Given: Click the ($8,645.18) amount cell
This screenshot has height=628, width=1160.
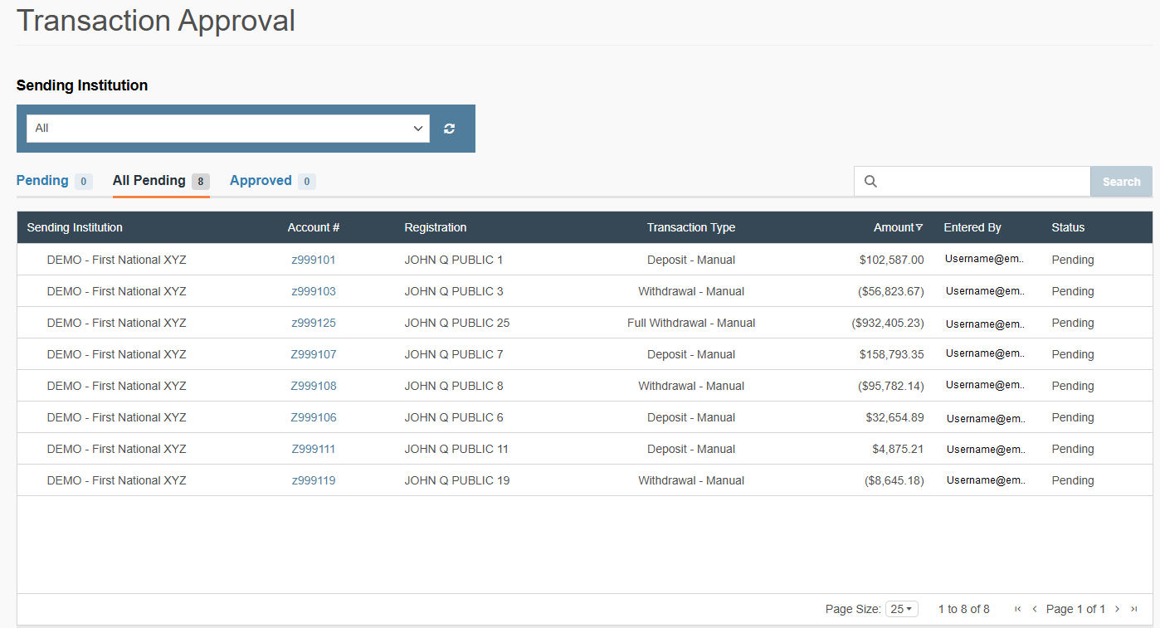Looking at the screenshot, I should coord(894,480).
